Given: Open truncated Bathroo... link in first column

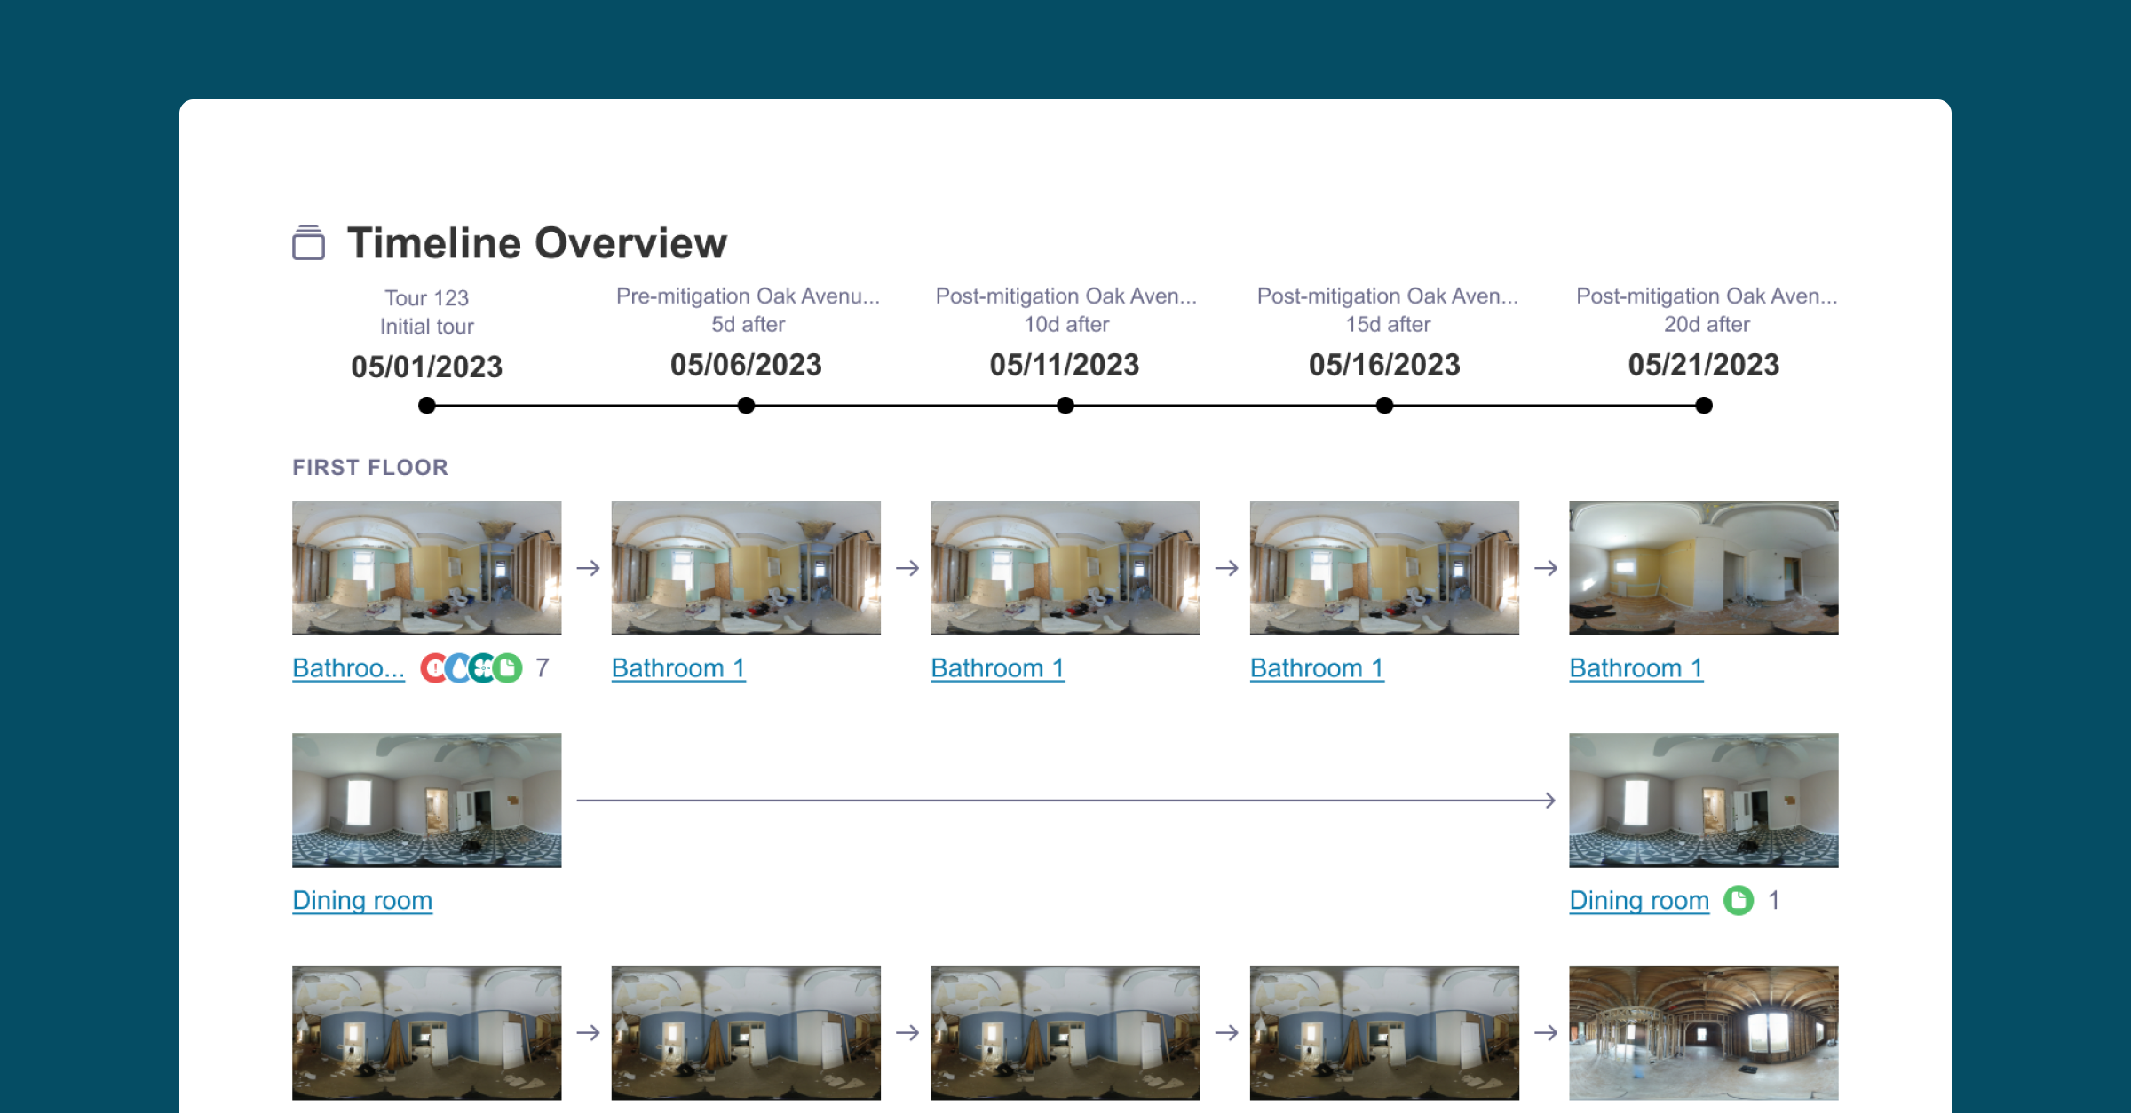Looking at the screenshot, I should [x=348, y=668].
